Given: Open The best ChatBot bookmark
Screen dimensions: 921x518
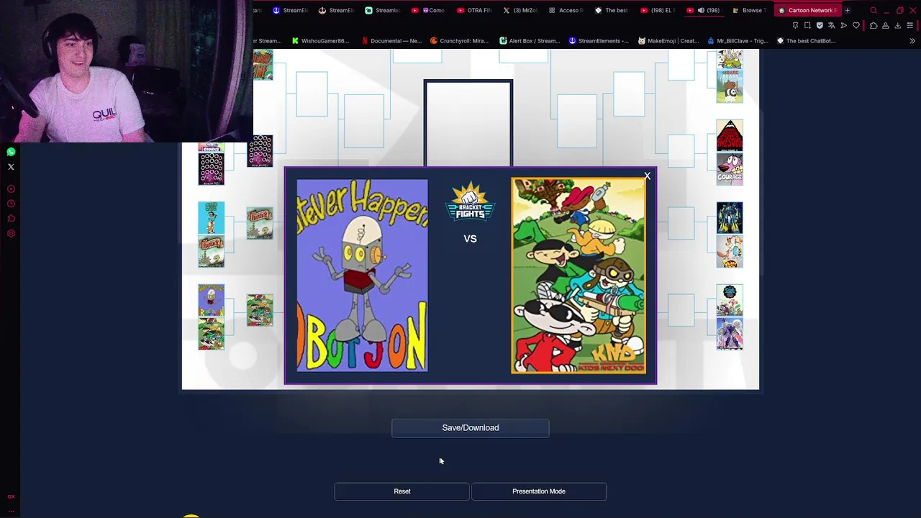Looking at the screenshot, I should click(x=806, y=41).
